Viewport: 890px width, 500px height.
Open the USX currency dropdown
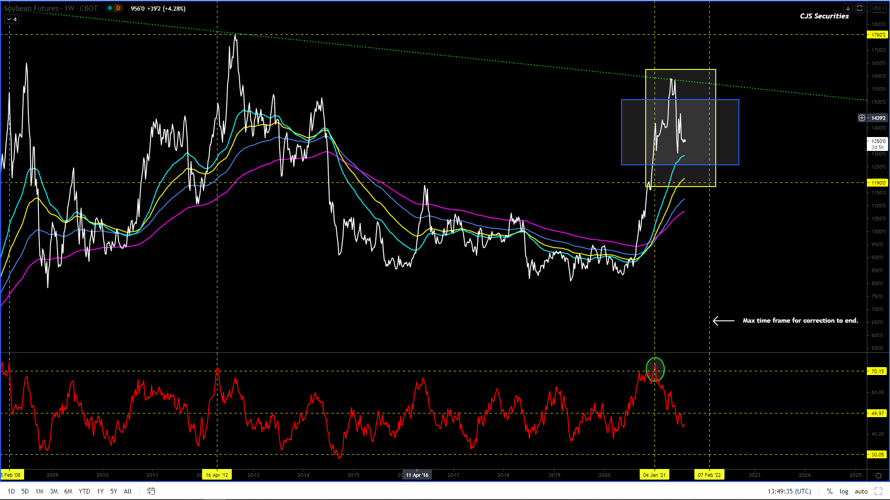878,8
